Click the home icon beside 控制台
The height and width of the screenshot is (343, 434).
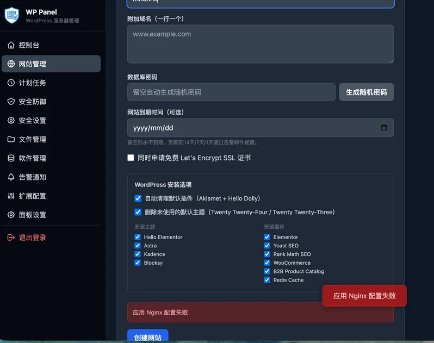point(11,45)
